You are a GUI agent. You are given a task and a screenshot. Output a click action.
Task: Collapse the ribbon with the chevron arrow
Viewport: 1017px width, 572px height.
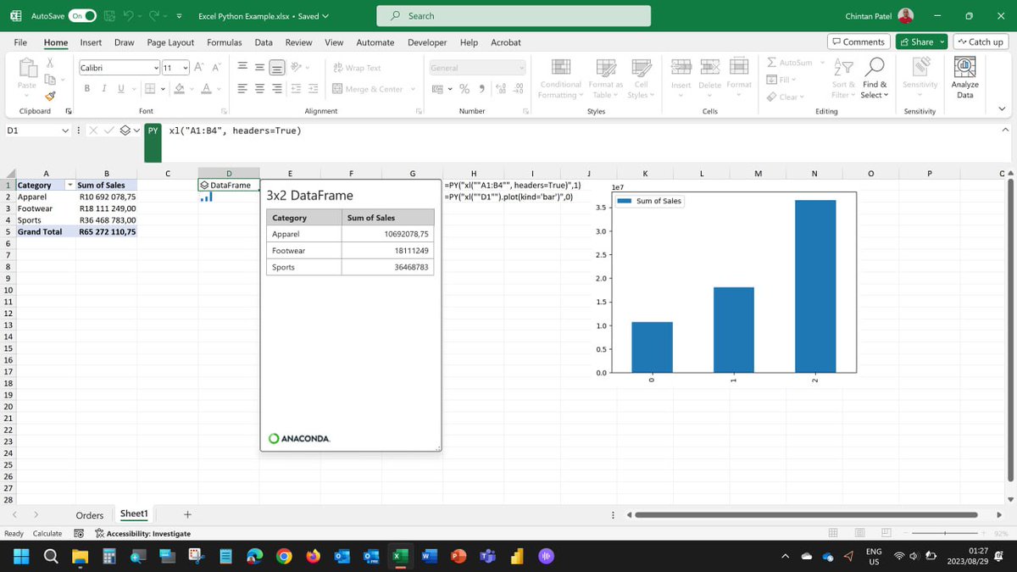(1003, 109)
